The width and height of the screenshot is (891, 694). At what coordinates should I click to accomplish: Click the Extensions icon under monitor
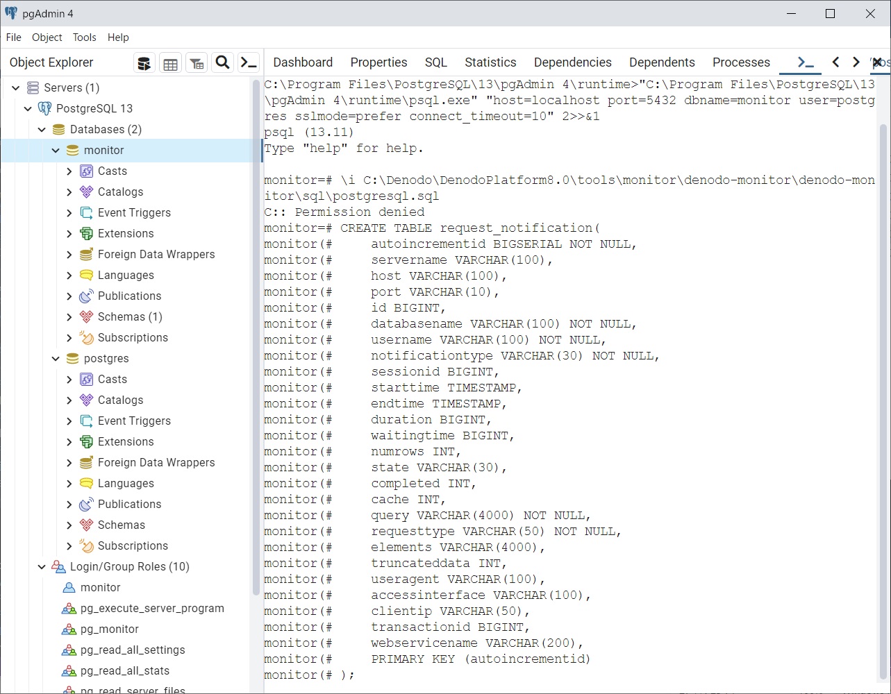tap(86, 234)
